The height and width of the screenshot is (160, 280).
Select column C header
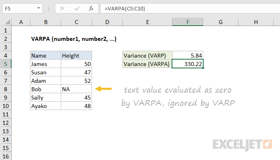click(x=76, y=22)
